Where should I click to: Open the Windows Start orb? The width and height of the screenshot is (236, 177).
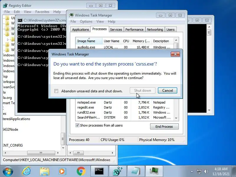8,171
